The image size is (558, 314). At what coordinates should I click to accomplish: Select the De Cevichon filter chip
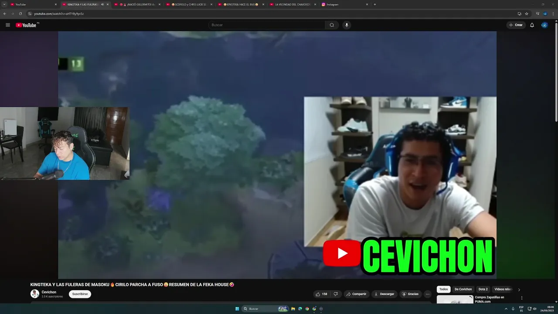[463, 289]
